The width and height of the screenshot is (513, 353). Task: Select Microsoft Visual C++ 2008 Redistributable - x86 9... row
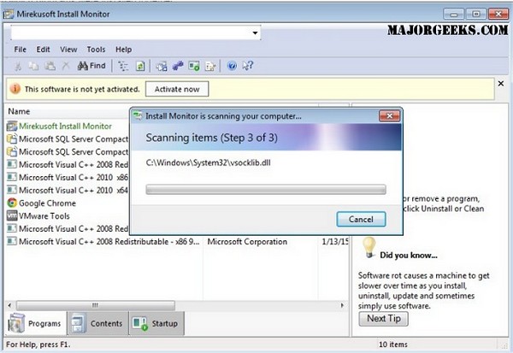109,241
